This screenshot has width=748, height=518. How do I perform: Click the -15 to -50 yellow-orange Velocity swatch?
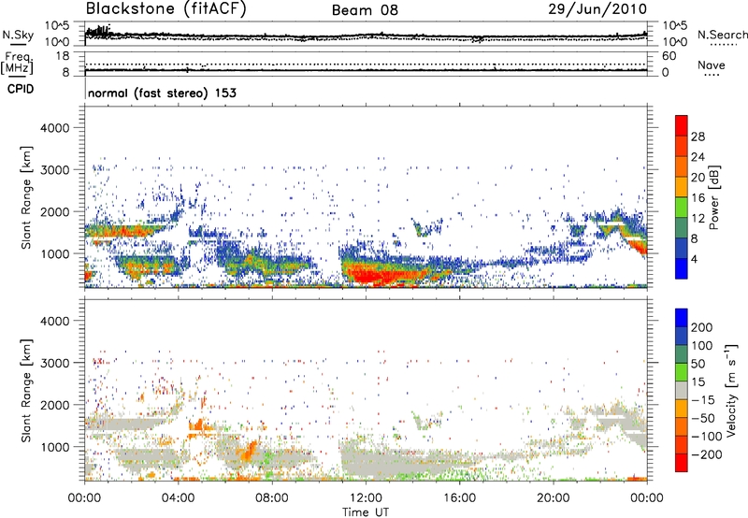point(682,409)
